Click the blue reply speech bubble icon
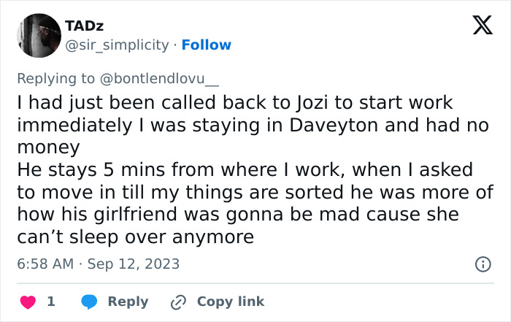This screenshot has width=511, height=322. [x=90, y=302]
